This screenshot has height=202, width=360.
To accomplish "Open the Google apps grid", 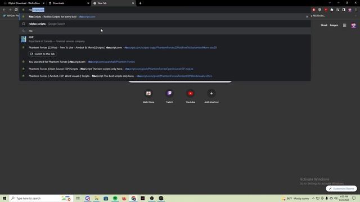I will pos(345,25).
